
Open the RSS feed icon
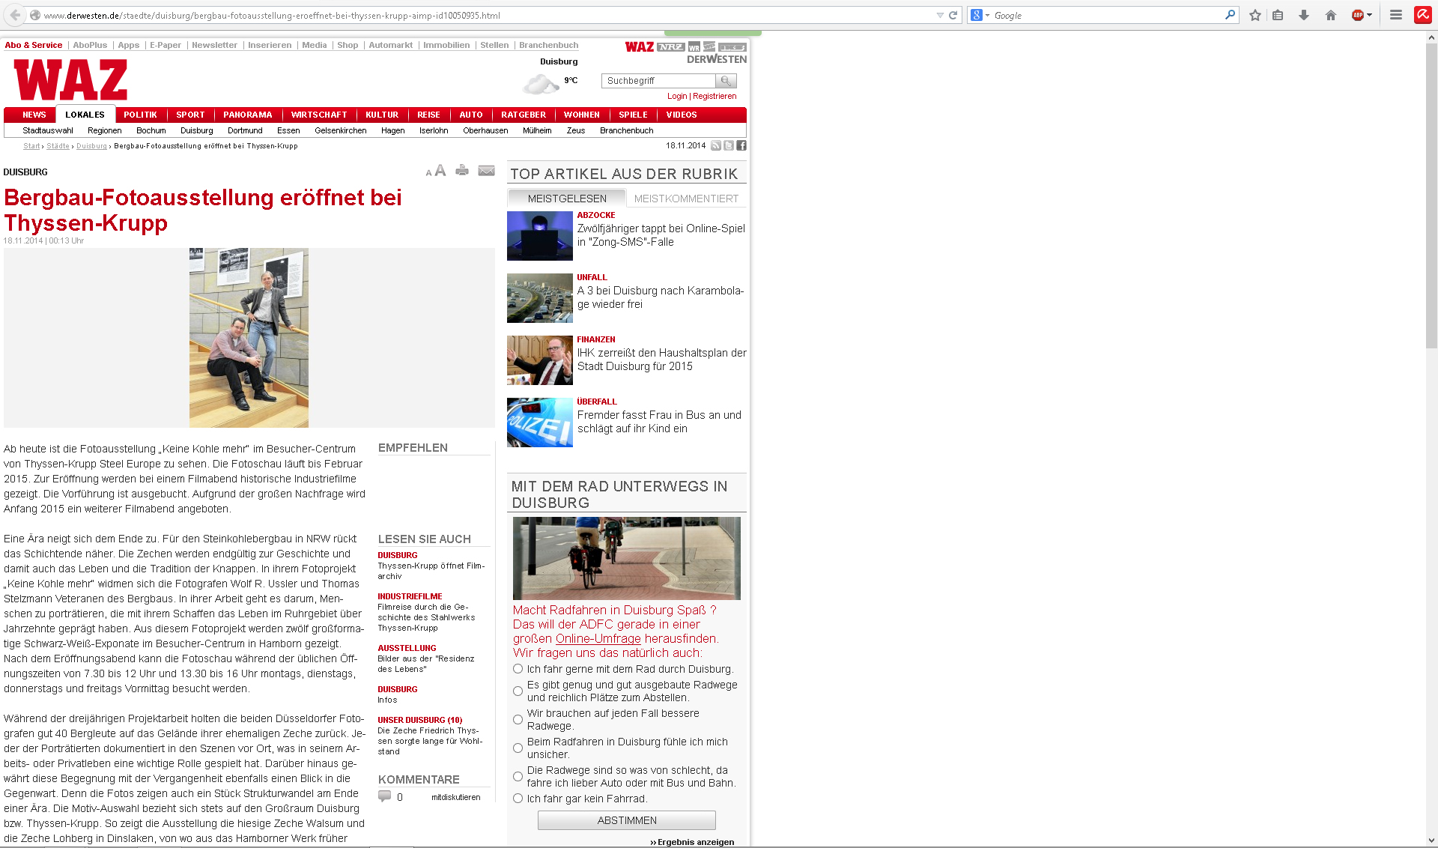(716, 145)
